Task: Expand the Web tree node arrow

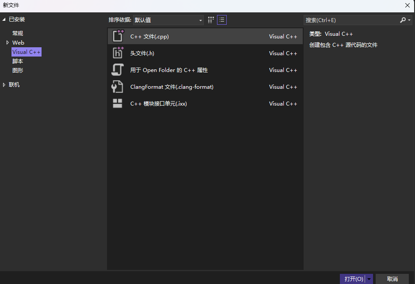Action: tap(8, 42)
